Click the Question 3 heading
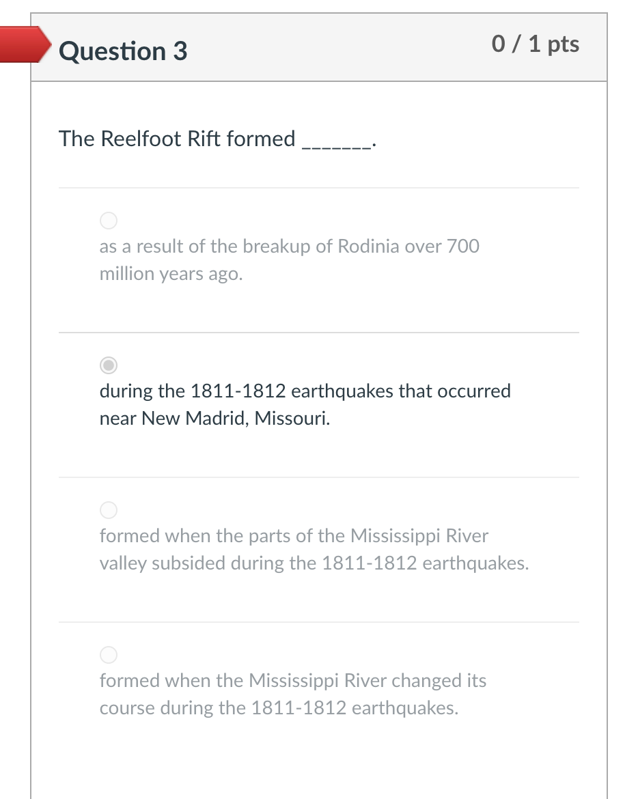The height and width of the screenshot is (799, 638). click(122, 51)
